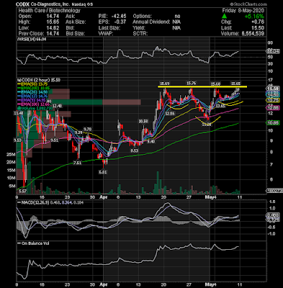Click the +5.16% percent change value
This screenshot has width=283, height=288.
pyautogui.click(x=254, y=17)
